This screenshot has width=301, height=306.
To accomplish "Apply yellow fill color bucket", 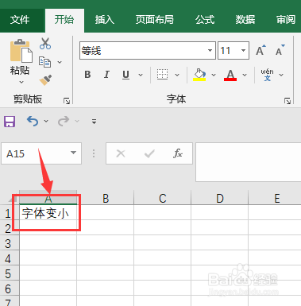I will (x=199, y=75).
